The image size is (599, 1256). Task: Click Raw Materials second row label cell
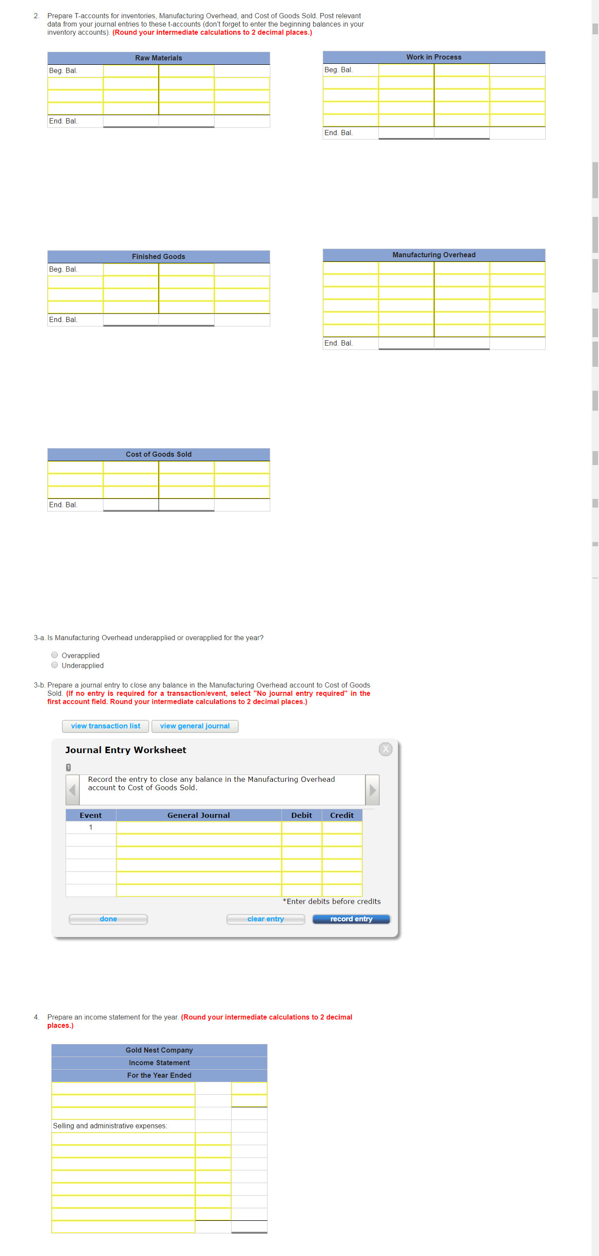75,83
